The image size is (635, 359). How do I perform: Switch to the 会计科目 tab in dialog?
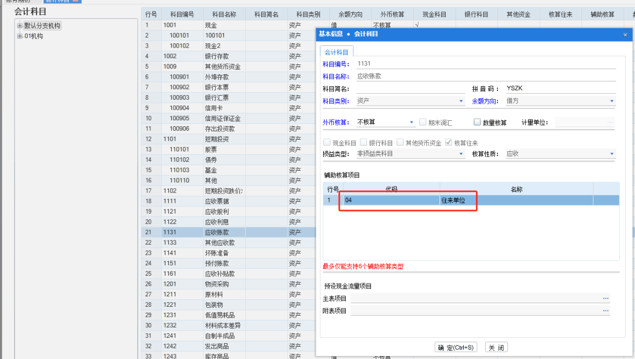[336, 52]
